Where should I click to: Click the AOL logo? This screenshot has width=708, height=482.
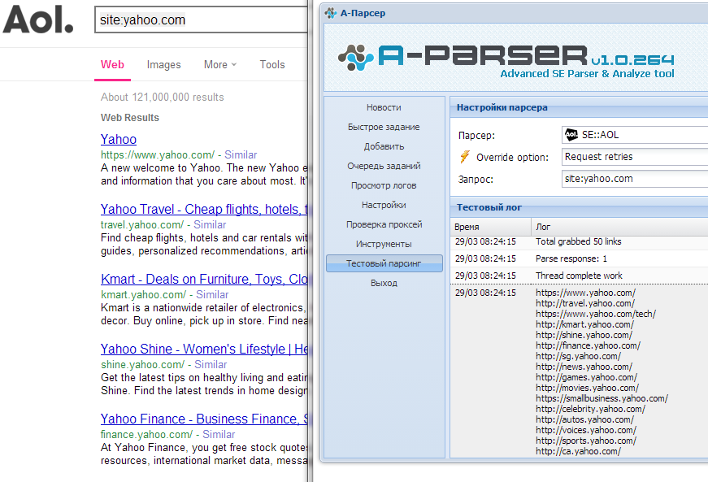pos(38,20)
